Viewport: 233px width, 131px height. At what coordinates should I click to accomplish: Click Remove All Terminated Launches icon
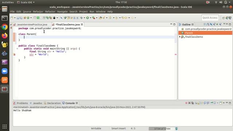point(193,103)
